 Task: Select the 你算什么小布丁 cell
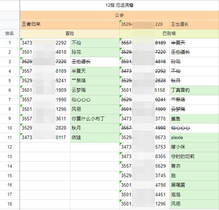pos(95,119)
